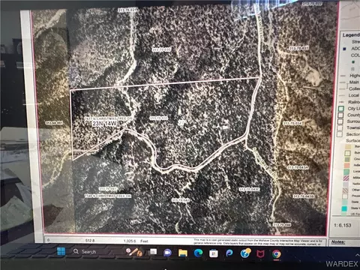Switch to Google Chrome on taskbar

(x=277, y=254)
